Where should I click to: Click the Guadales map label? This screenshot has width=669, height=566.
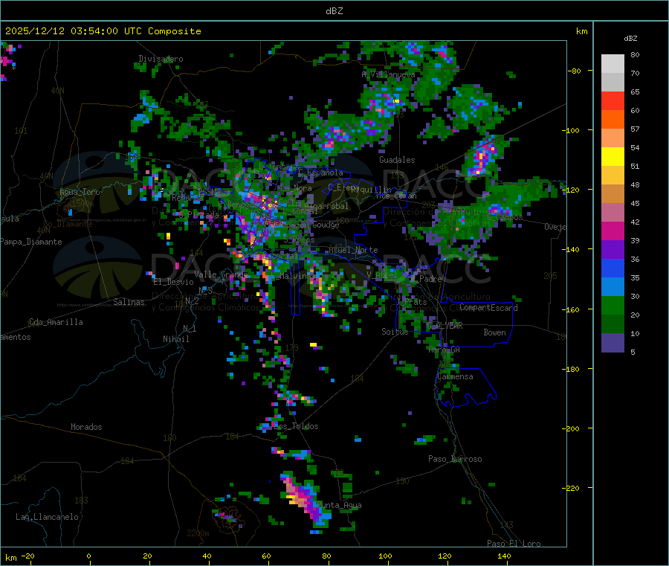coord(397,160)
